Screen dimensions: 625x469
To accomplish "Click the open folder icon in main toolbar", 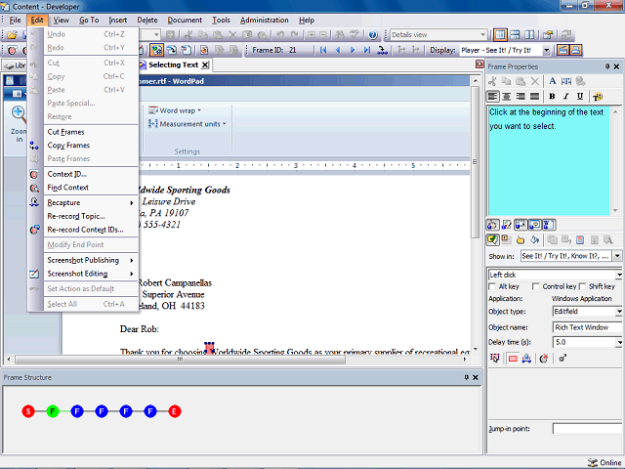I will point(12,35).
